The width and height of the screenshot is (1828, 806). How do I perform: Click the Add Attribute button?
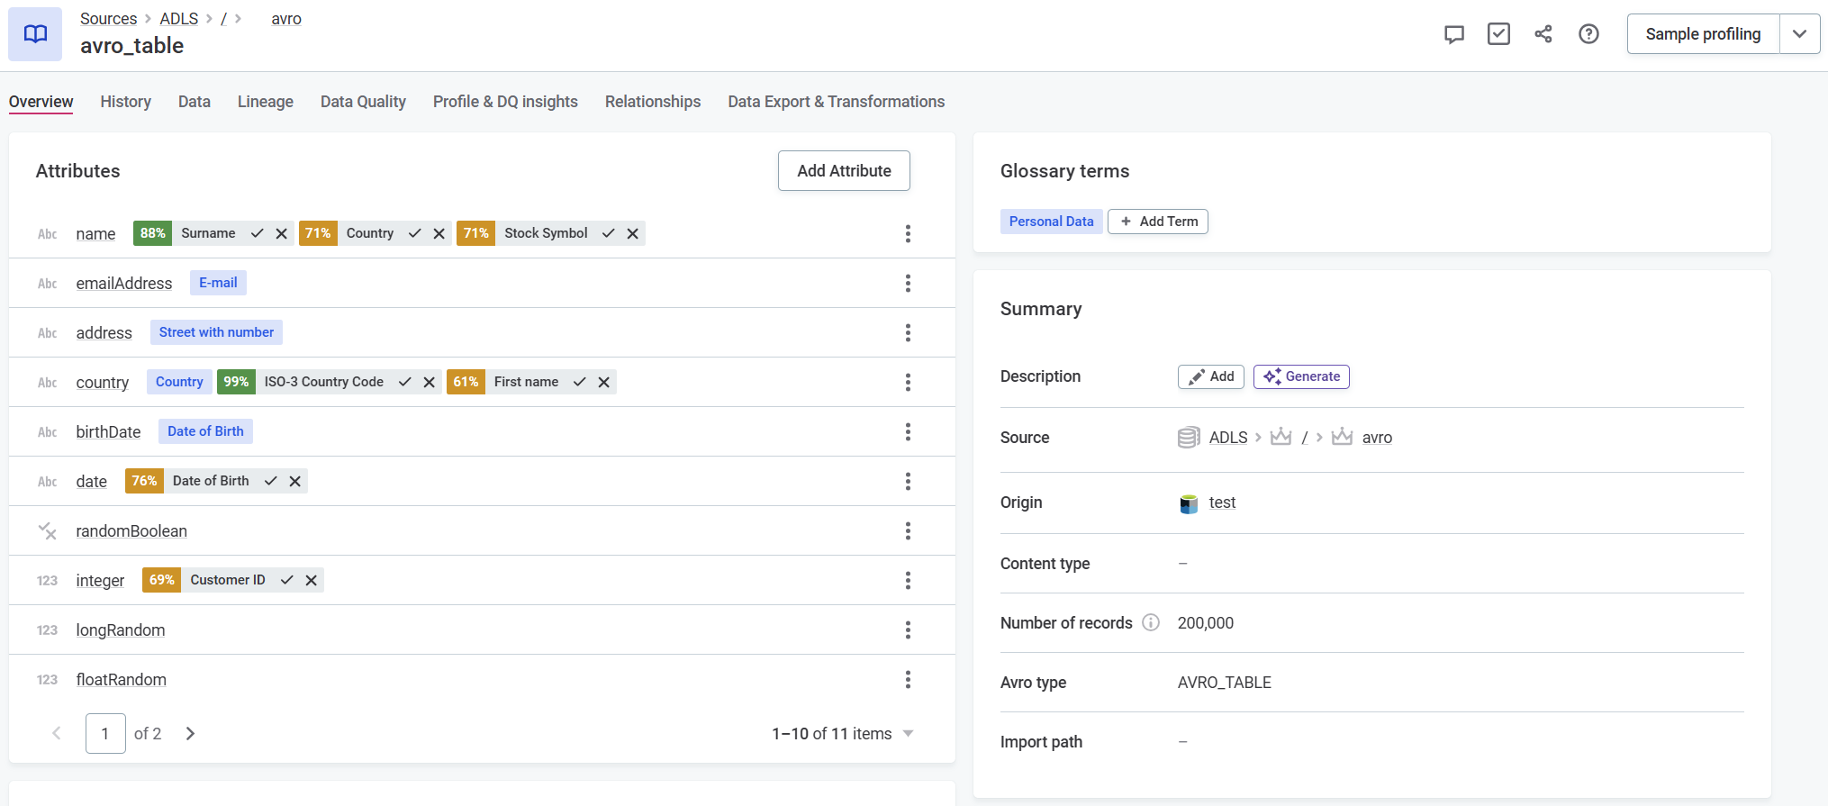pos(844,171)
